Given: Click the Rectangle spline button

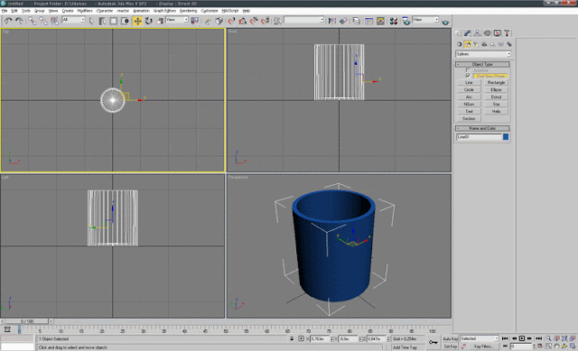Looking at the screenshot, I should pos(496,82).
